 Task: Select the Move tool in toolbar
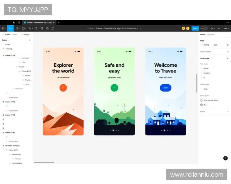click(9, 28)
